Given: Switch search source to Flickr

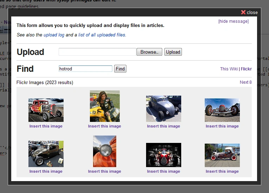Looking at the screenshot, I should coord(246,69).
